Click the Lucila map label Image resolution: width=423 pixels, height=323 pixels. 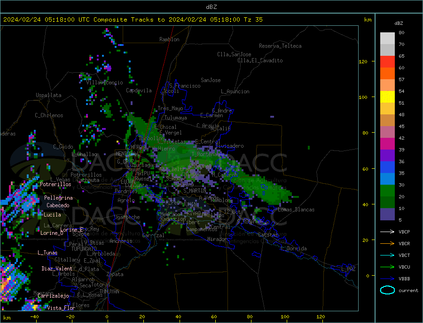pos(52,215)
